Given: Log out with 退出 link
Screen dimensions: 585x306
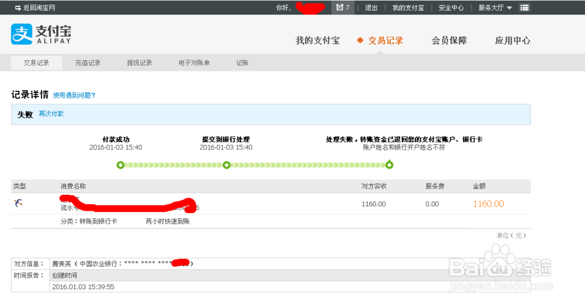Looking at the screenshot, I should point(371,8).
